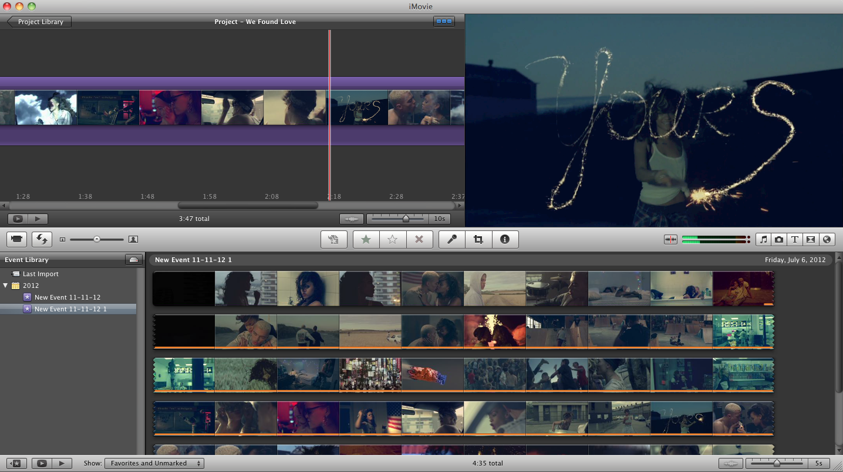Select the Yours sparkler thumbnail in event browser

[681, 418]
